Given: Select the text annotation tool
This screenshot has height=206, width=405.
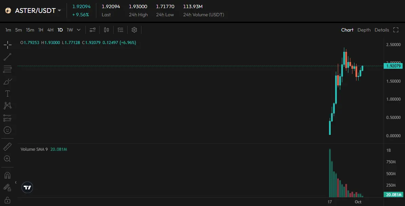Looking at the screenshot, I should 7,94.
